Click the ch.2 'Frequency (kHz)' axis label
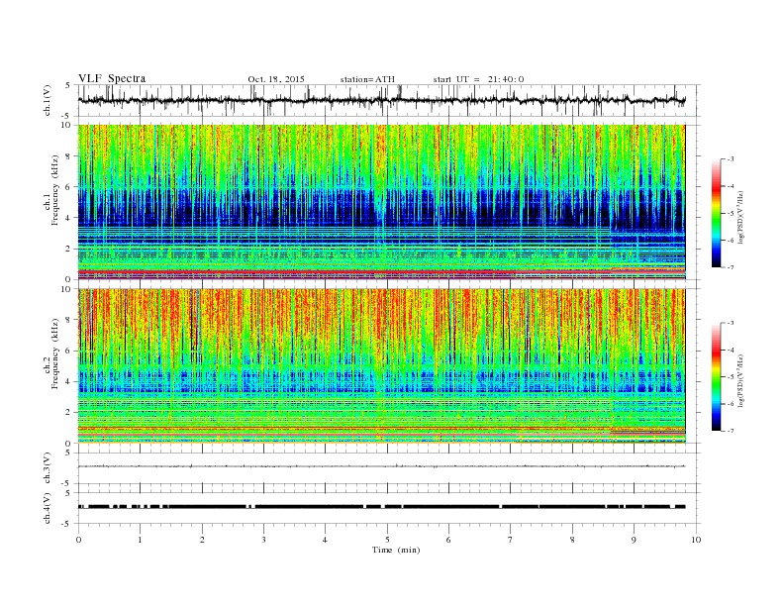784x606 pixels. click(x=54, y=353)
